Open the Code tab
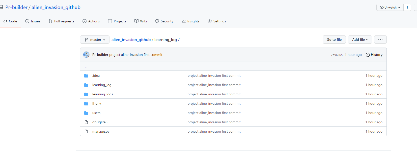This screenshot has height=154, width=417. pyautogui.click(x=10, y=21)
